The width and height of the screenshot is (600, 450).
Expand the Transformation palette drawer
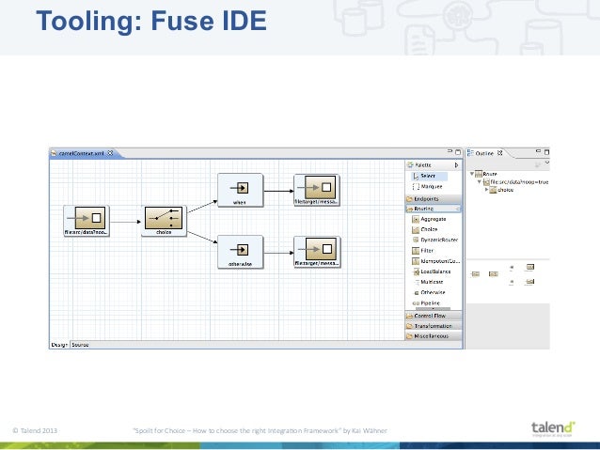pos(434,326)
